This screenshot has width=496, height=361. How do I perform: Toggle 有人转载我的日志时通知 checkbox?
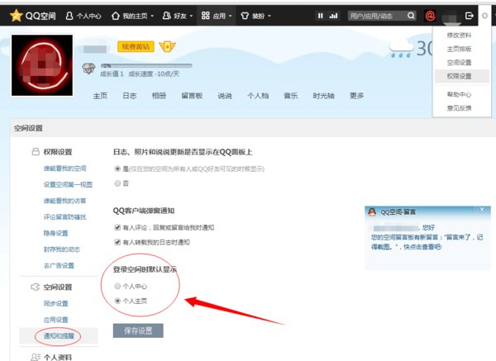click(x=117, y=242)
